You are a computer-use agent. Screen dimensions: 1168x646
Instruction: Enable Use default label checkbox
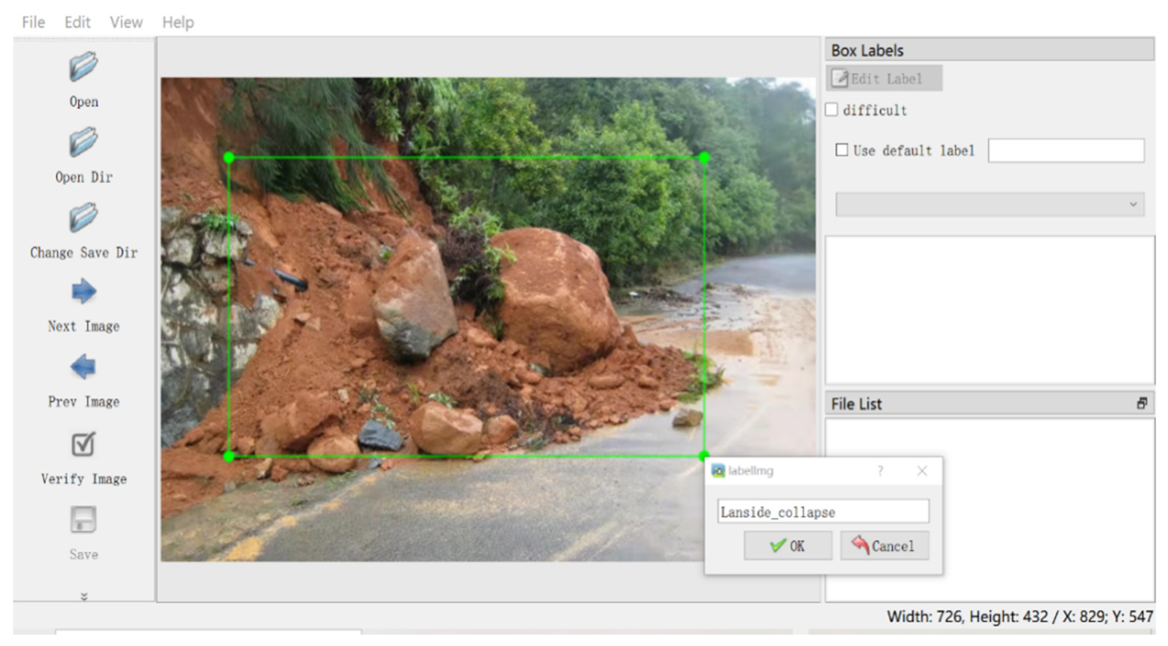[842, 150]
